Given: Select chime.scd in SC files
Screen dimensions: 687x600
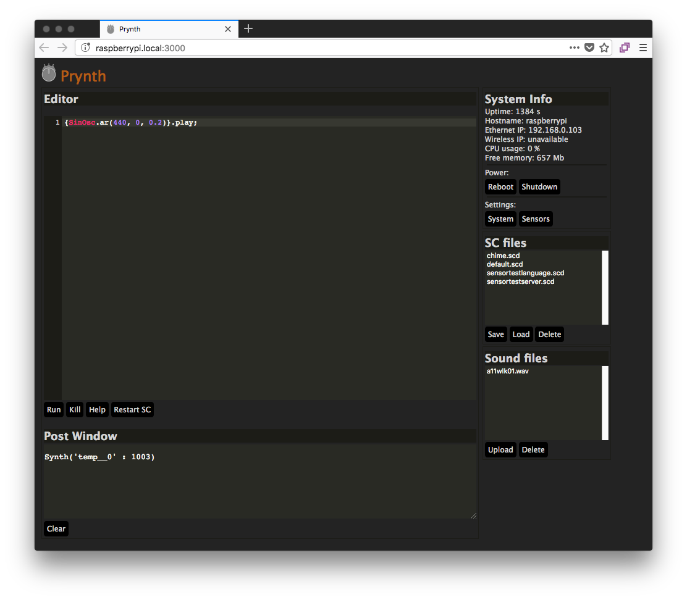Looking at the screenshot, I should (504, 256).
